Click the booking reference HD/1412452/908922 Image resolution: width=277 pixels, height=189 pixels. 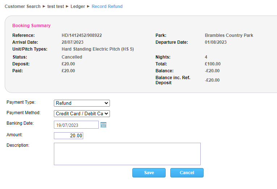point(82,35)
